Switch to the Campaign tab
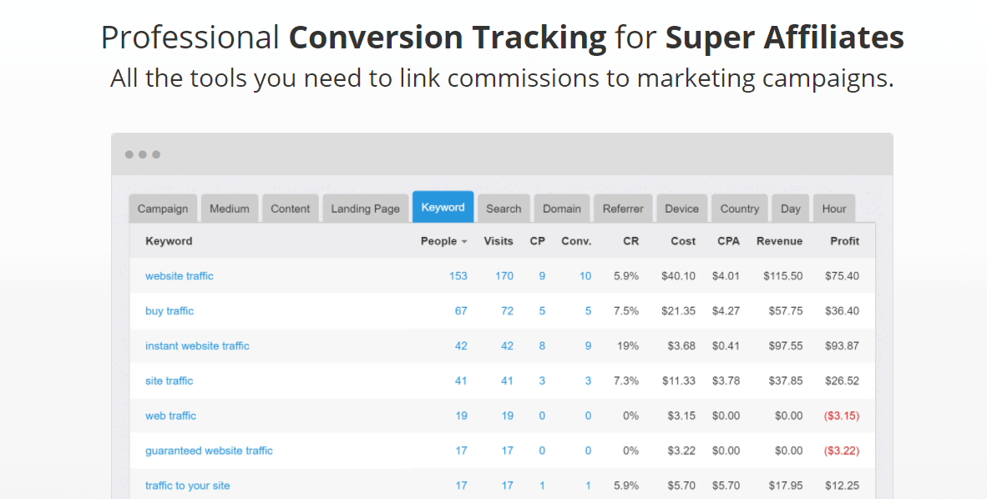 163,209
